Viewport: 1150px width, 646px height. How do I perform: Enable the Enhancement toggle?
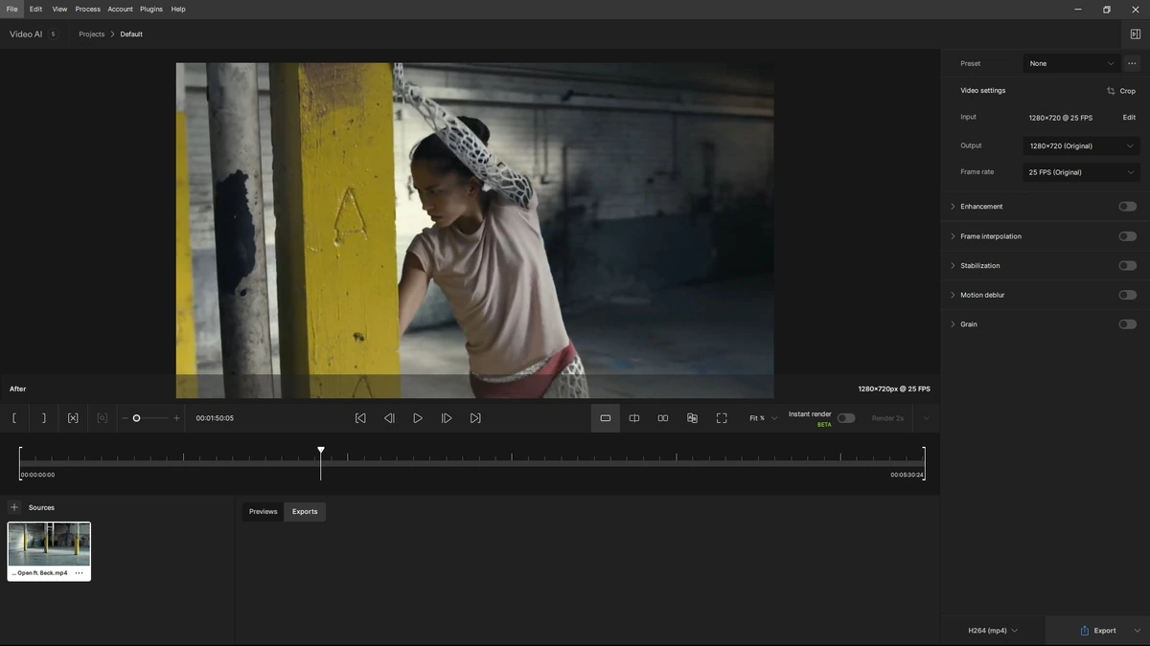click(1127, 207)
